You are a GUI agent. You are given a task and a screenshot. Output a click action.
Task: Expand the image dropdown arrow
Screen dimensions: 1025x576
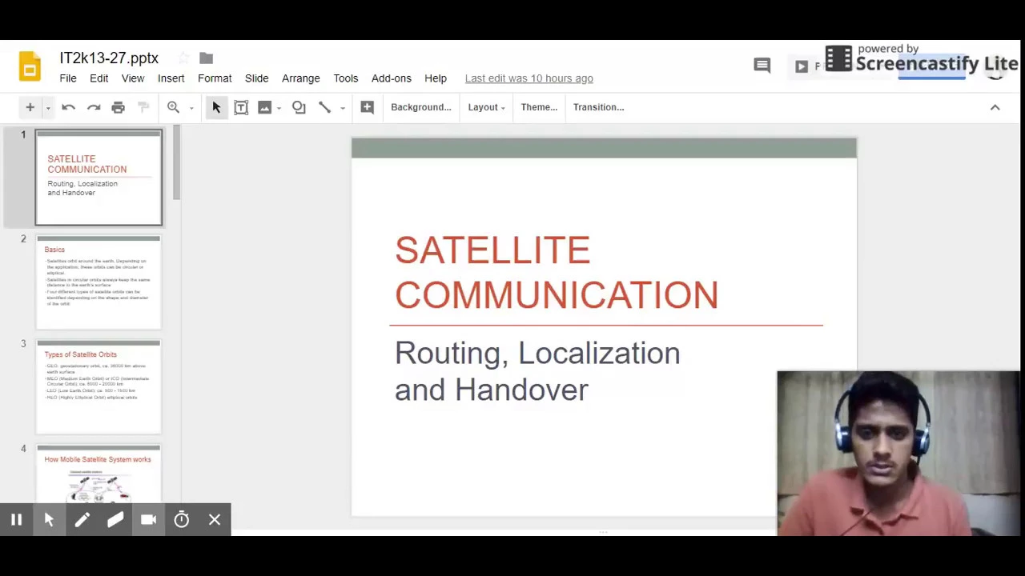click(x=279, y=108)
